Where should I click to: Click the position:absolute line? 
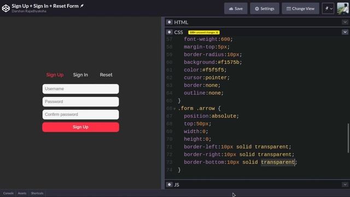tap(211, 116)
